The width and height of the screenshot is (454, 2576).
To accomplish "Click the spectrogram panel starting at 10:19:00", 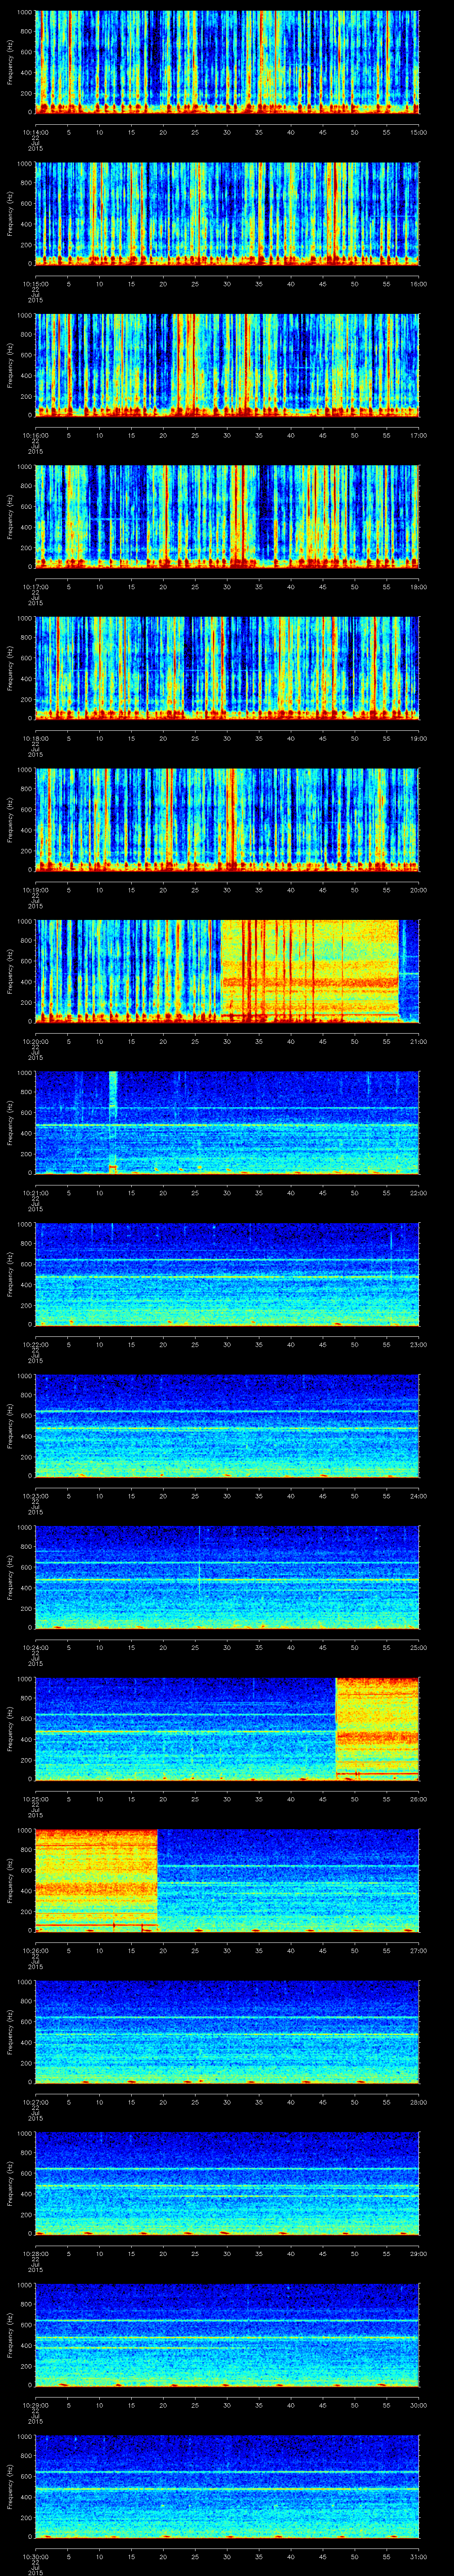I will pyautogui.click(x=227, y=820).
